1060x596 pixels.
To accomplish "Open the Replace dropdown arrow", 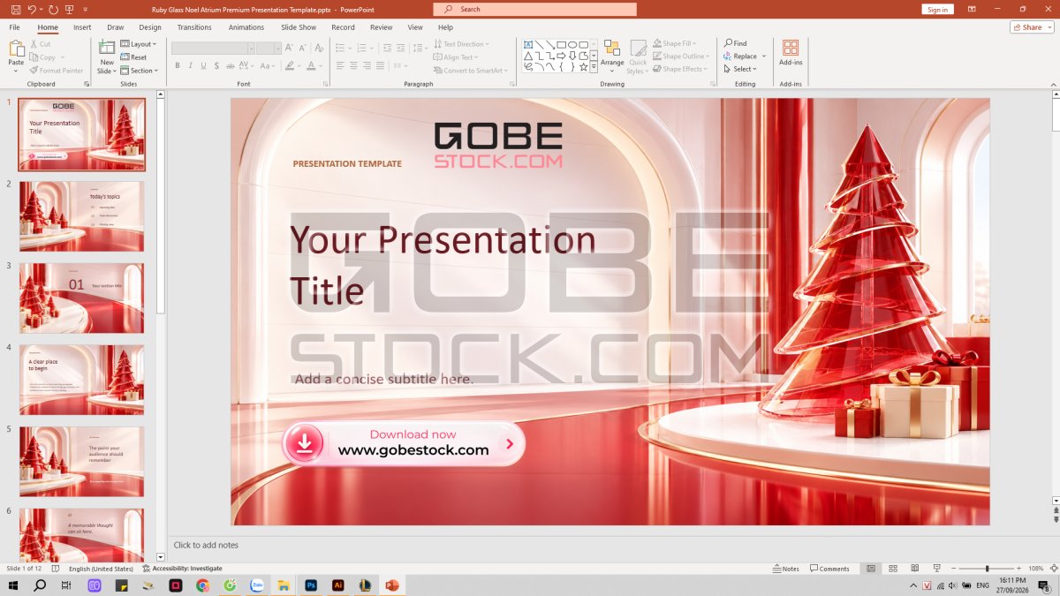I will 764,57.
